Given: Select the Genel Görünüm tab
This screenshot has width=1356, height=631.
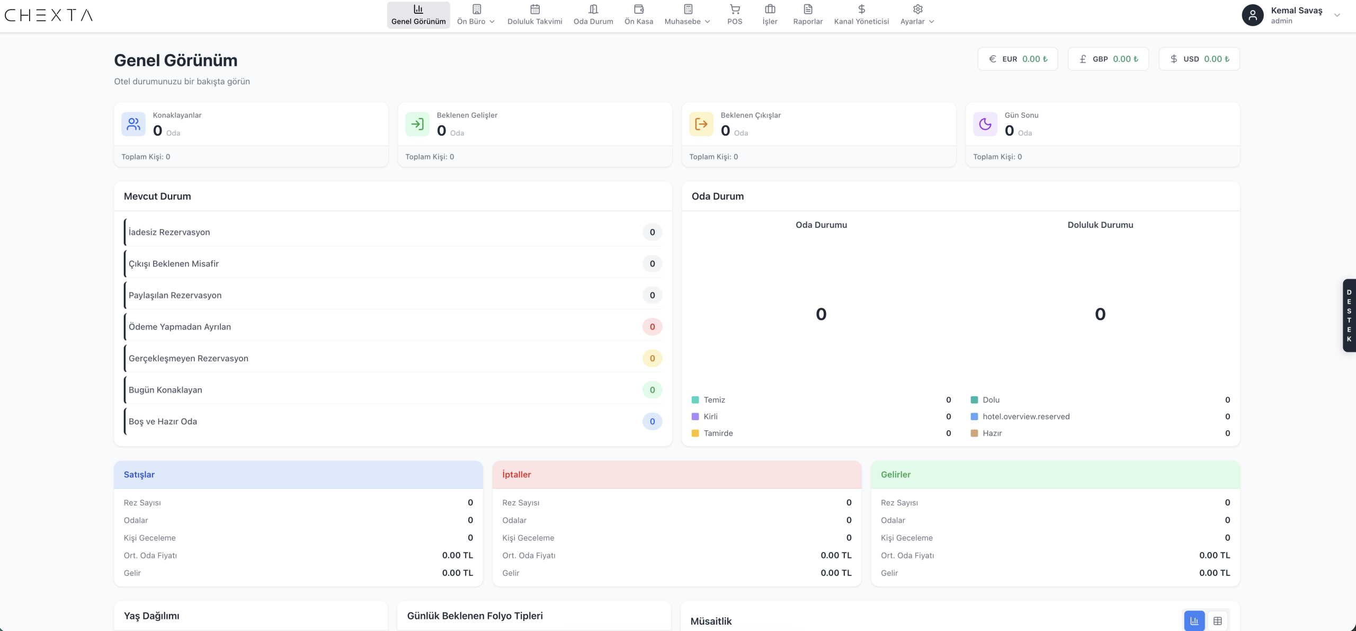Looking at the screenshot, I should (418, 15).
